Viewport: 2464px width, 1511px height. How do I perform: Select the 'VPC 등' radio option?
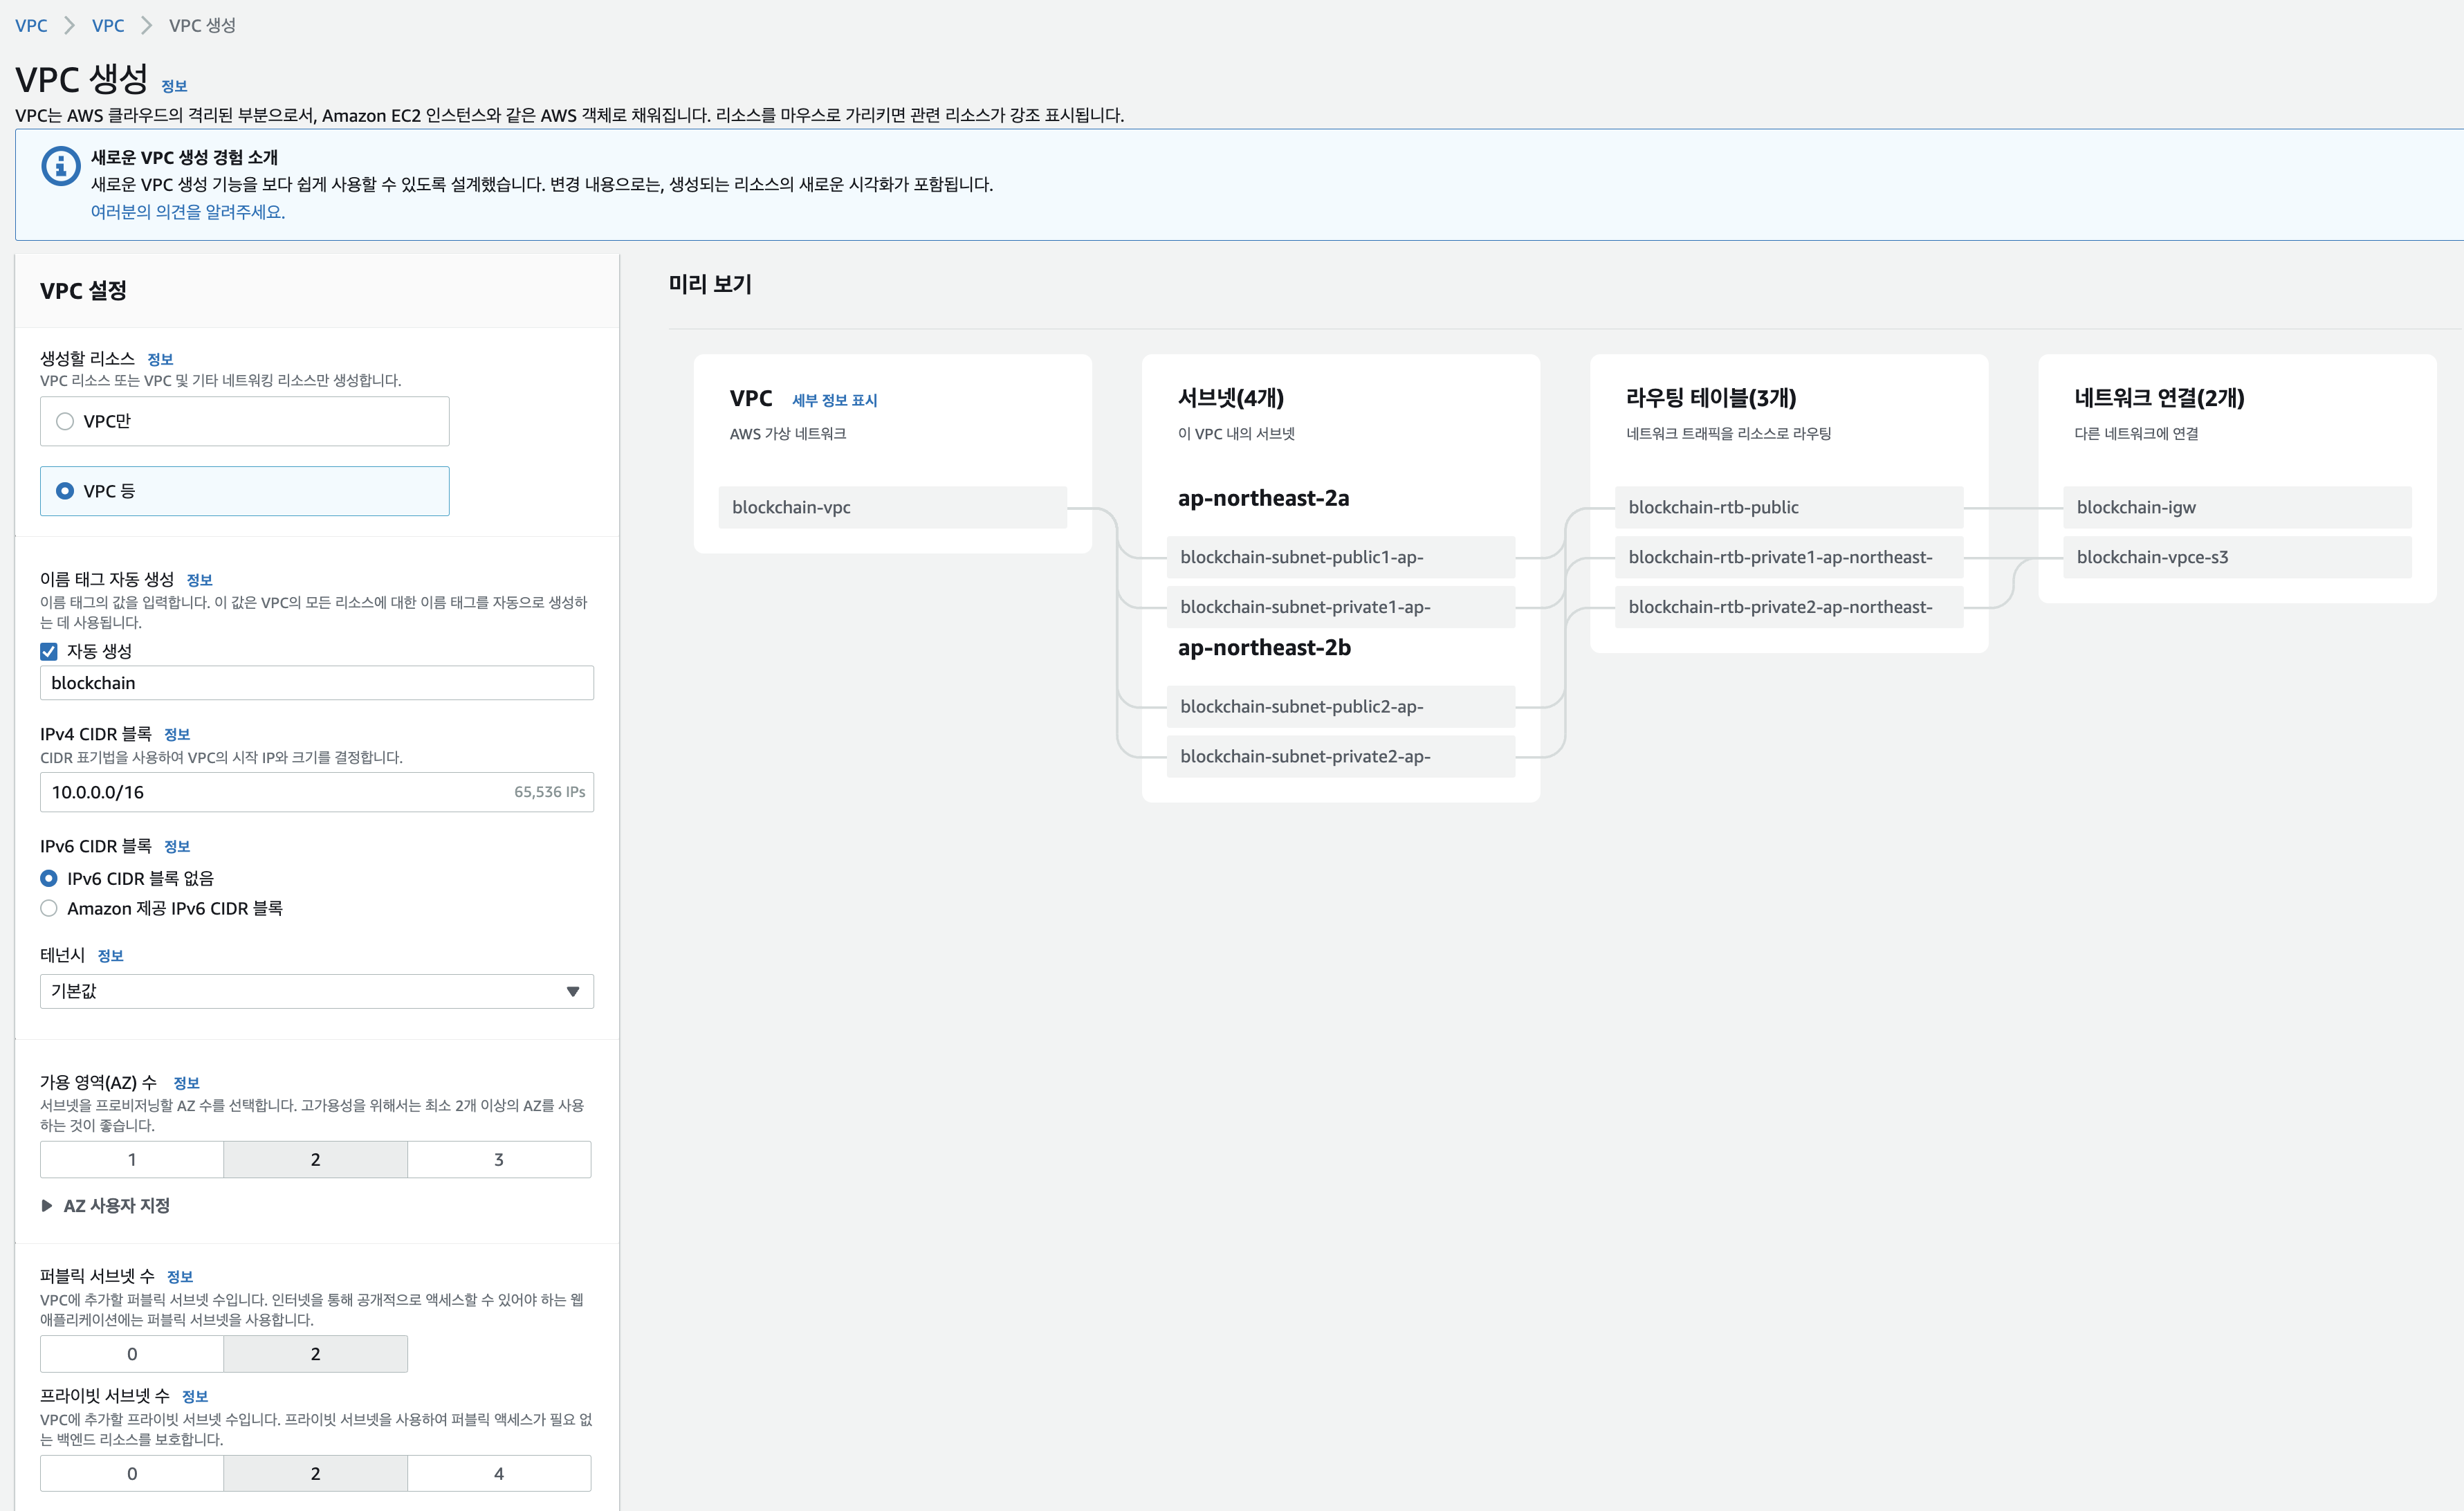point(65,491)
